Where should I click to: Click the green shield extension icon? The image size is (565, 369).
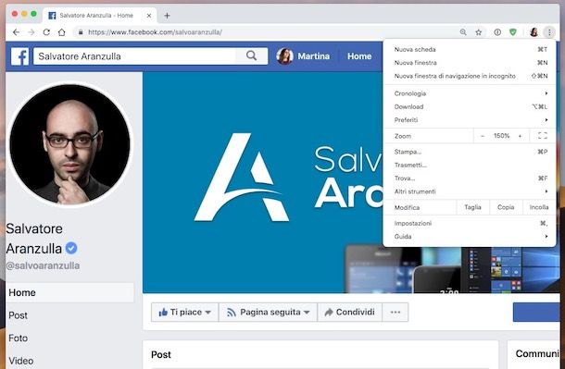(513, 32)
